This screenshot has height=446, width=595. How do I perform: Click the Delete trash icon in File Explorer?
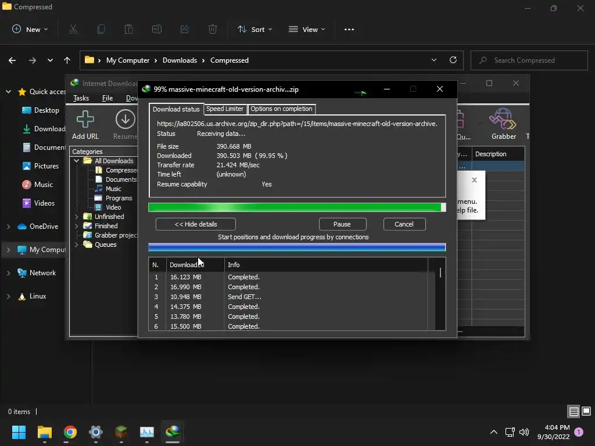click(x=213, y=29)
